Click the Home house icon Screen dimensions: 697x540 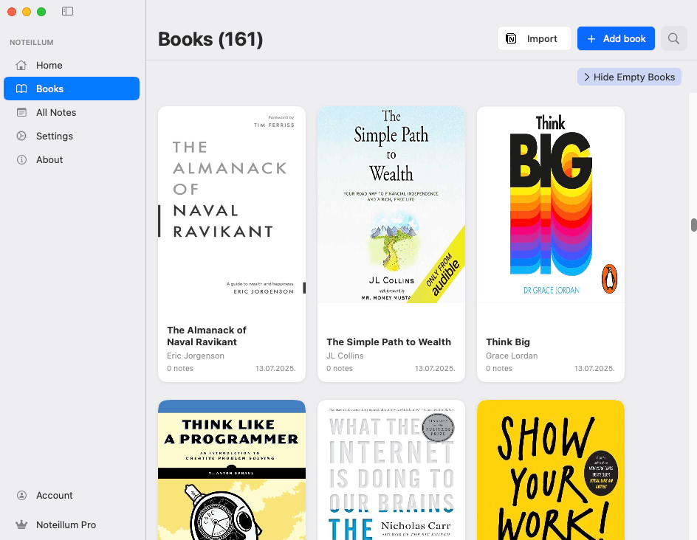click(21, 65)
